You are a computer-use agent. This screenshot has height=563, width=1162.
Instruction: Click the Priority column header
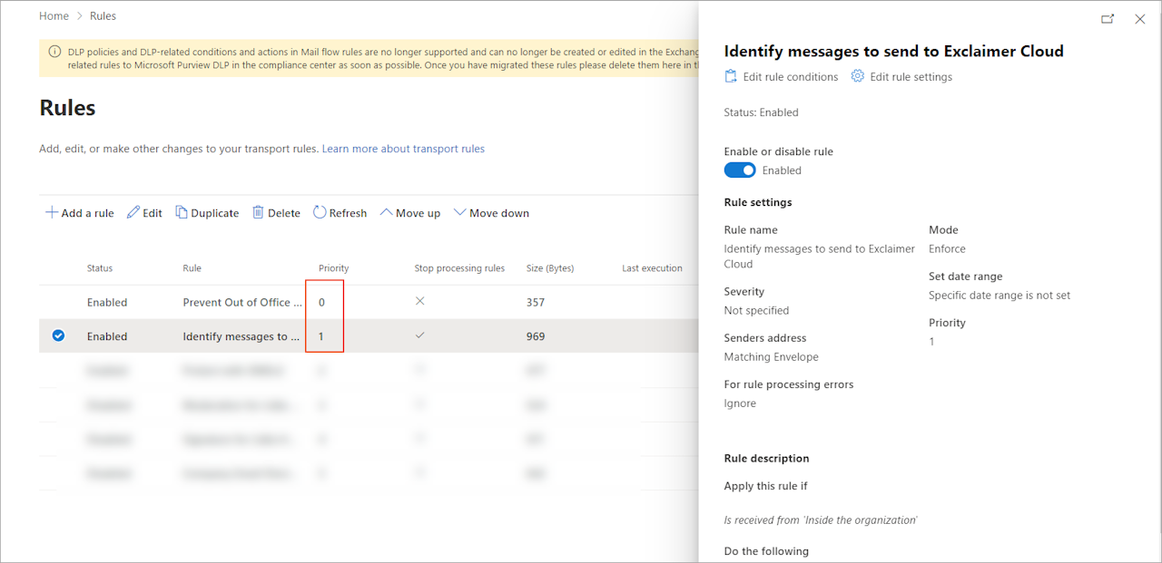coord(334,267)
